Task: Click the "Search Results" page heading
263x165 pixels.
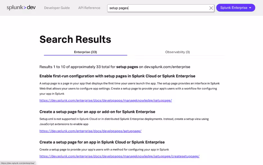Action: click(75, 39)
